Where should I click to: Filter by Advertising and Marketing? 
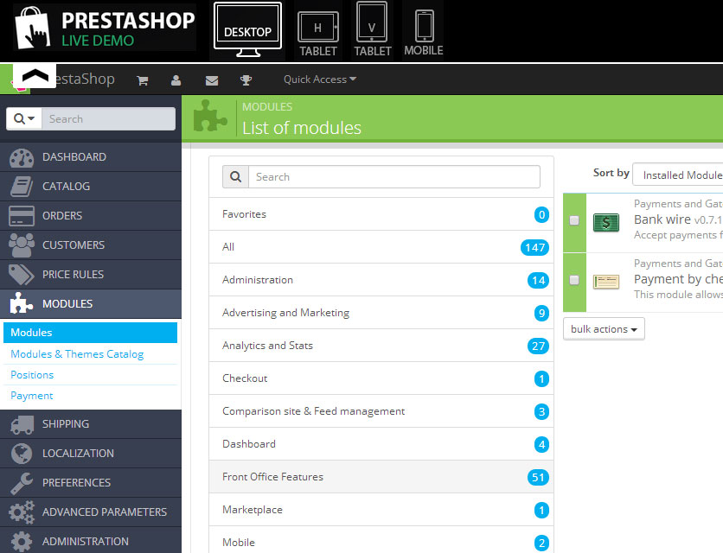pyautogui.click(x=381, y=313)
